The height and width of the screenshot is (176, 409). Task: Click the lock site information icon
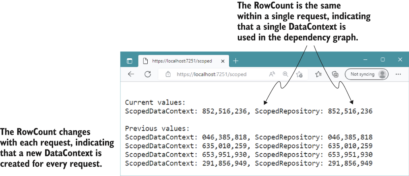tap(168, 74)
